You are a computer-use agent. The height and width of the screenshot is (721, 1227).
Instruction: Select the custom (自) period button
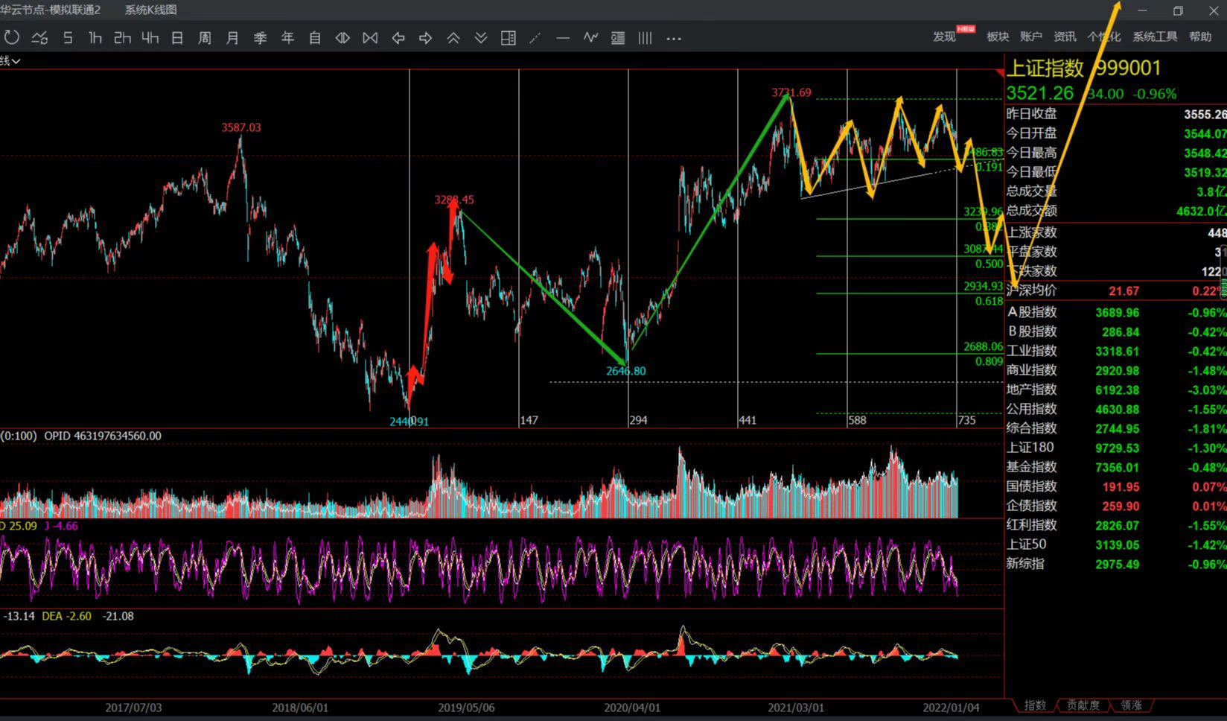tap(315, 37)
